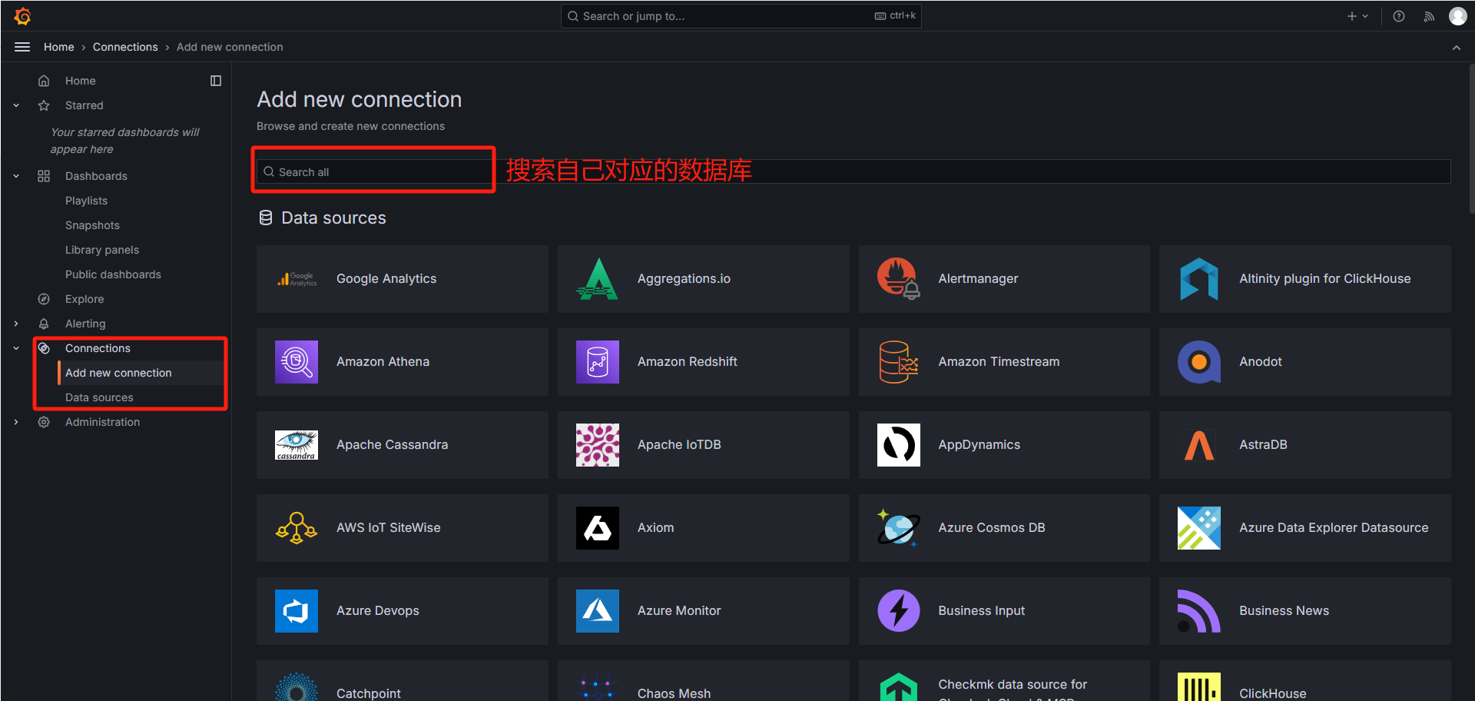Open the news RSS feed icon
Image resolution: width=1475 pixels, height=701 pixels.
[1429, 16]
